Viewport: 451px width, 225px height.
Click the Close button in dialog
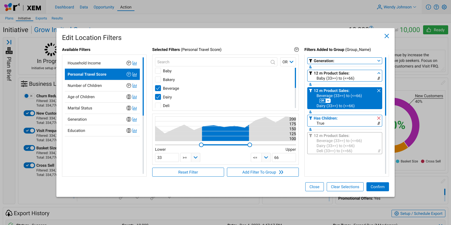314,187
